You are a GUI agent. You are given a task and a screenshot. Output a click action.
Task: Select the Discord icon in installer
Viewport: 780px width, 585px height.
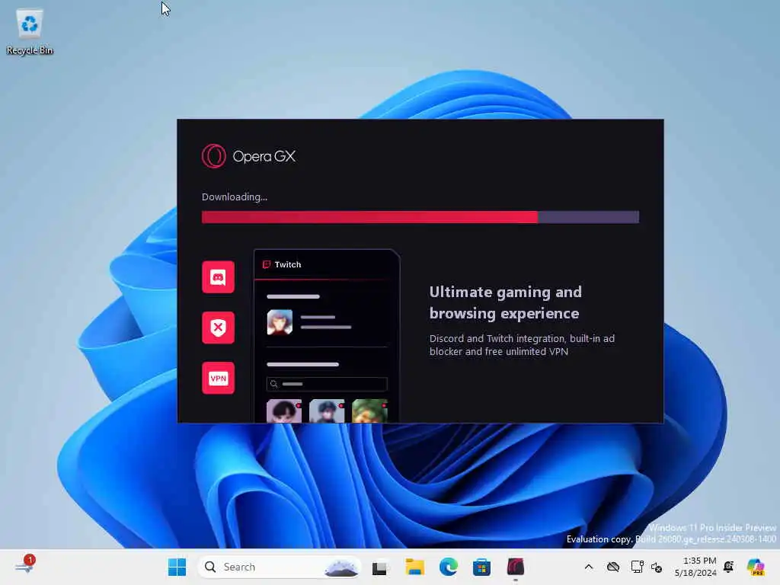tap(218, 277)
